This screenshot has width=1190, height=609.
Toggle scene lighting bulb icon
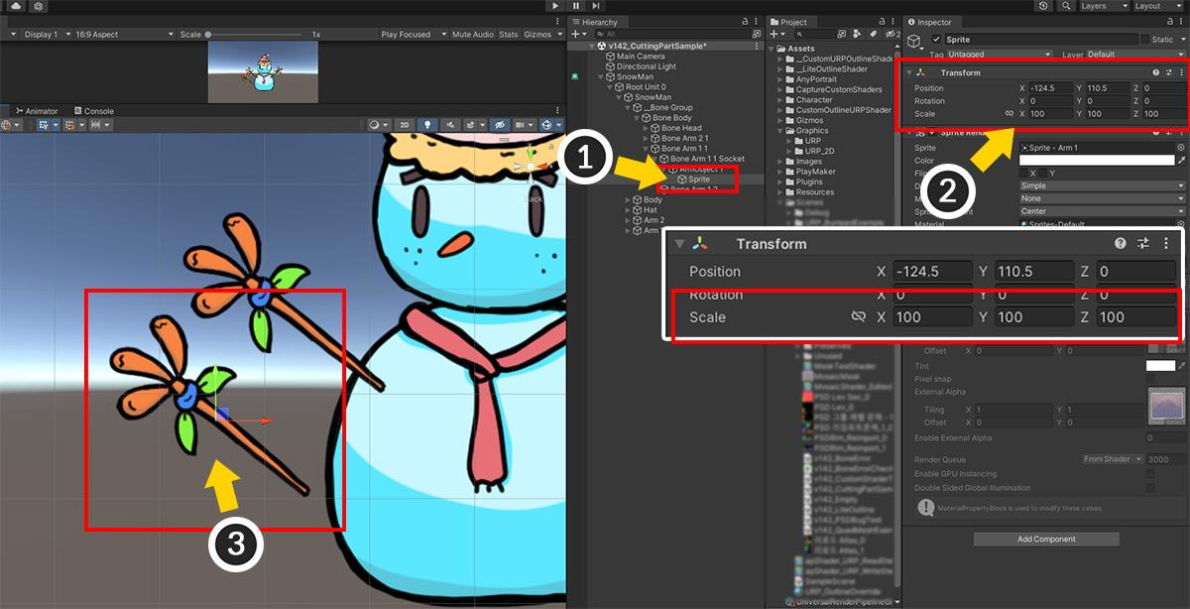(x=427, y=125)
